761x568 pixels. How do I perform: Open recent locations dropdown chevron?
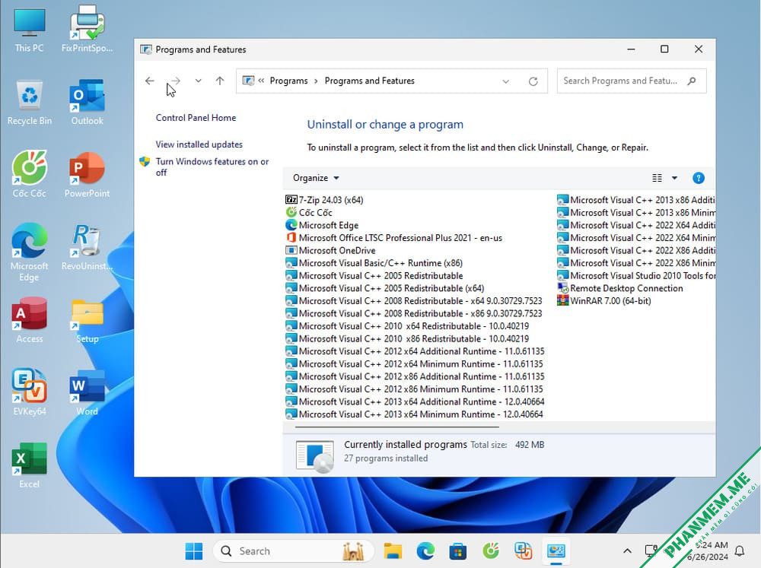click(x=198, y=81)
